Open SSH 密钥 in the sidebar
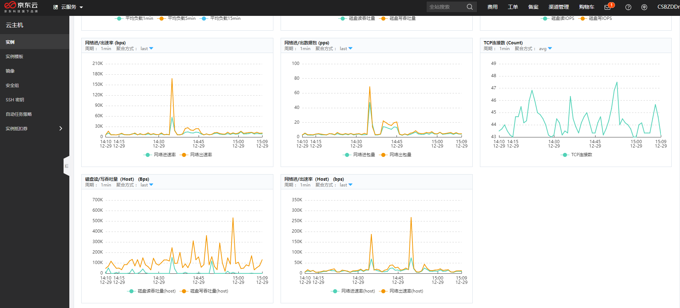This screenshot has height=308, width=680. (35, 100)
